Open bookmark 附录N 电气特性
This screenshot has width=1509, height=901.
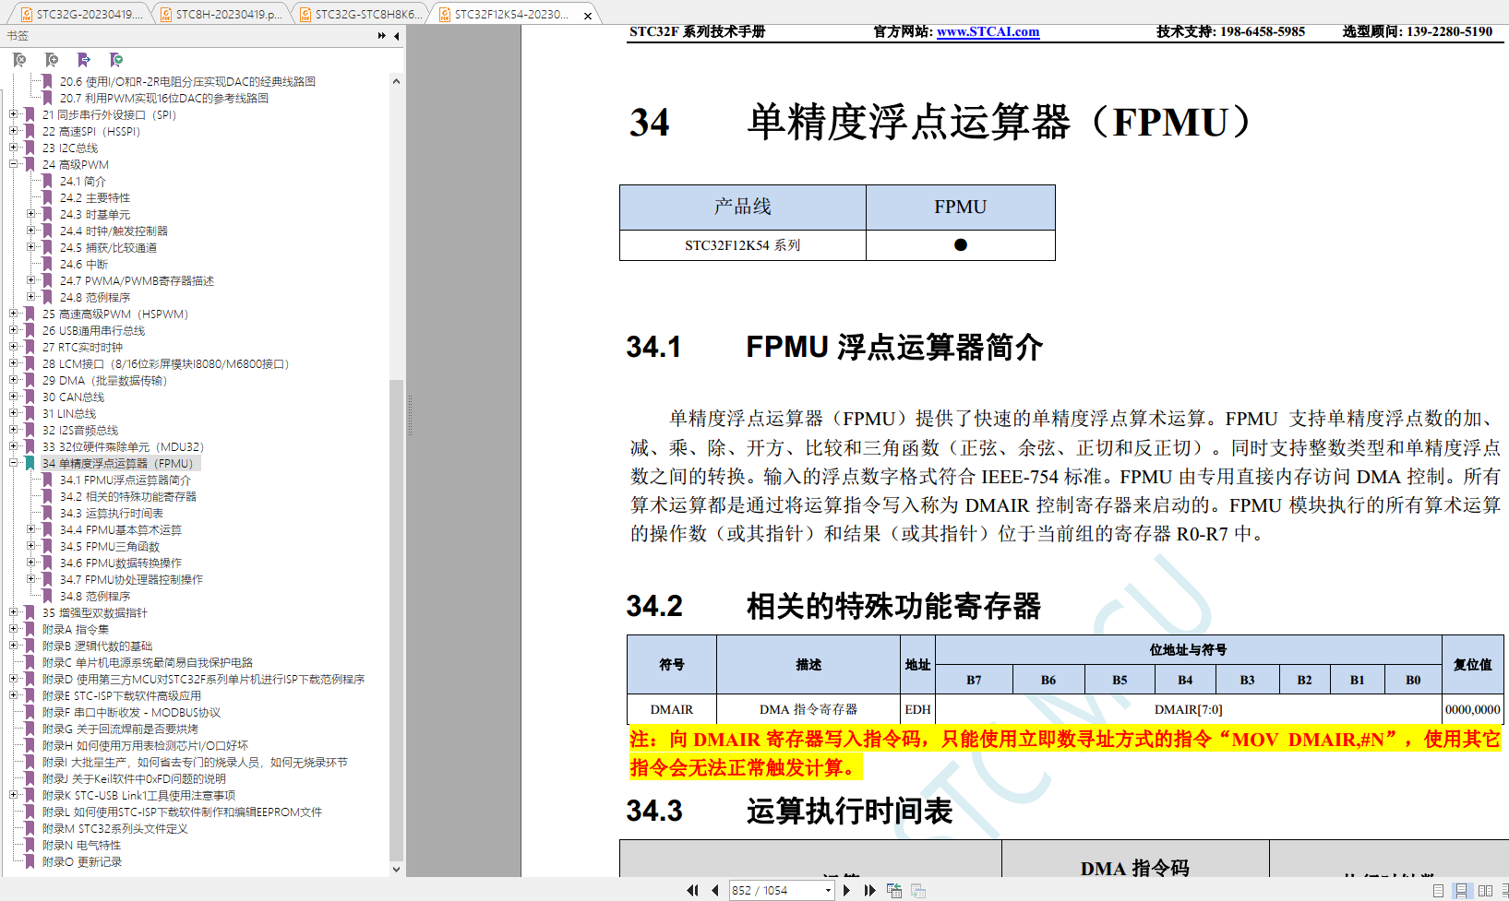81,845
